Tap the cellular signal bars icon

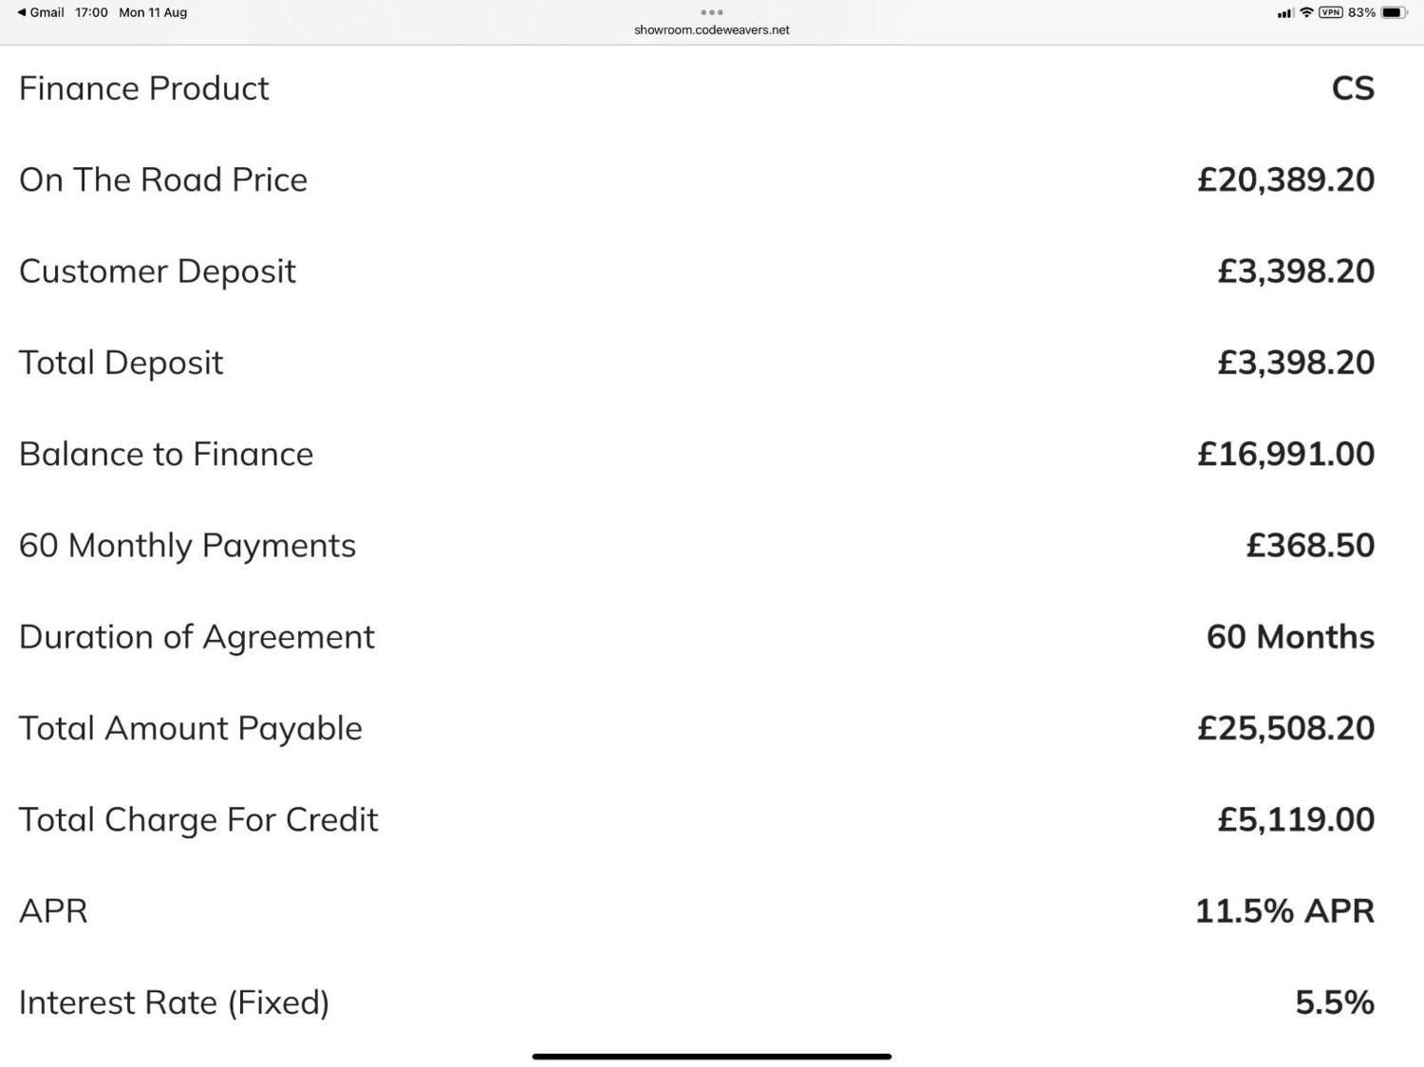click(1285, 13)
